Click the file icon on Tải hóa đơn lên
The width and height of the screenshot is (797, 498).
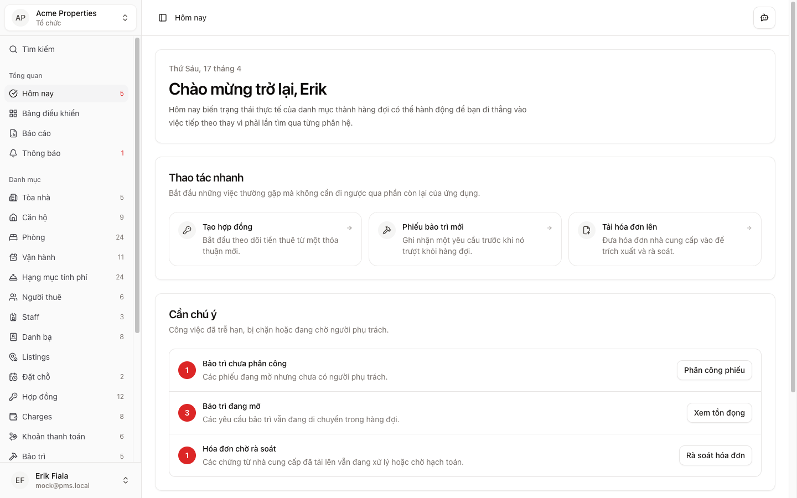[x=587, y=230]
